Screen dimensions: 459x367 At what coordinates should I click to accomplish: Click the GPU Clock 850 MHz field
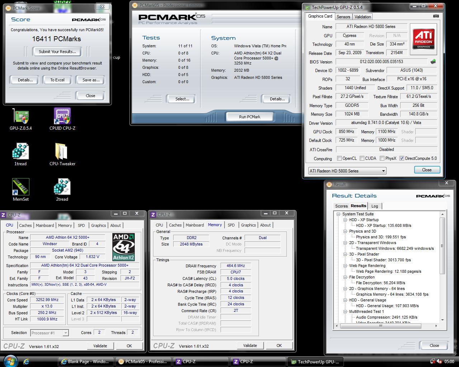click(346, 132)
